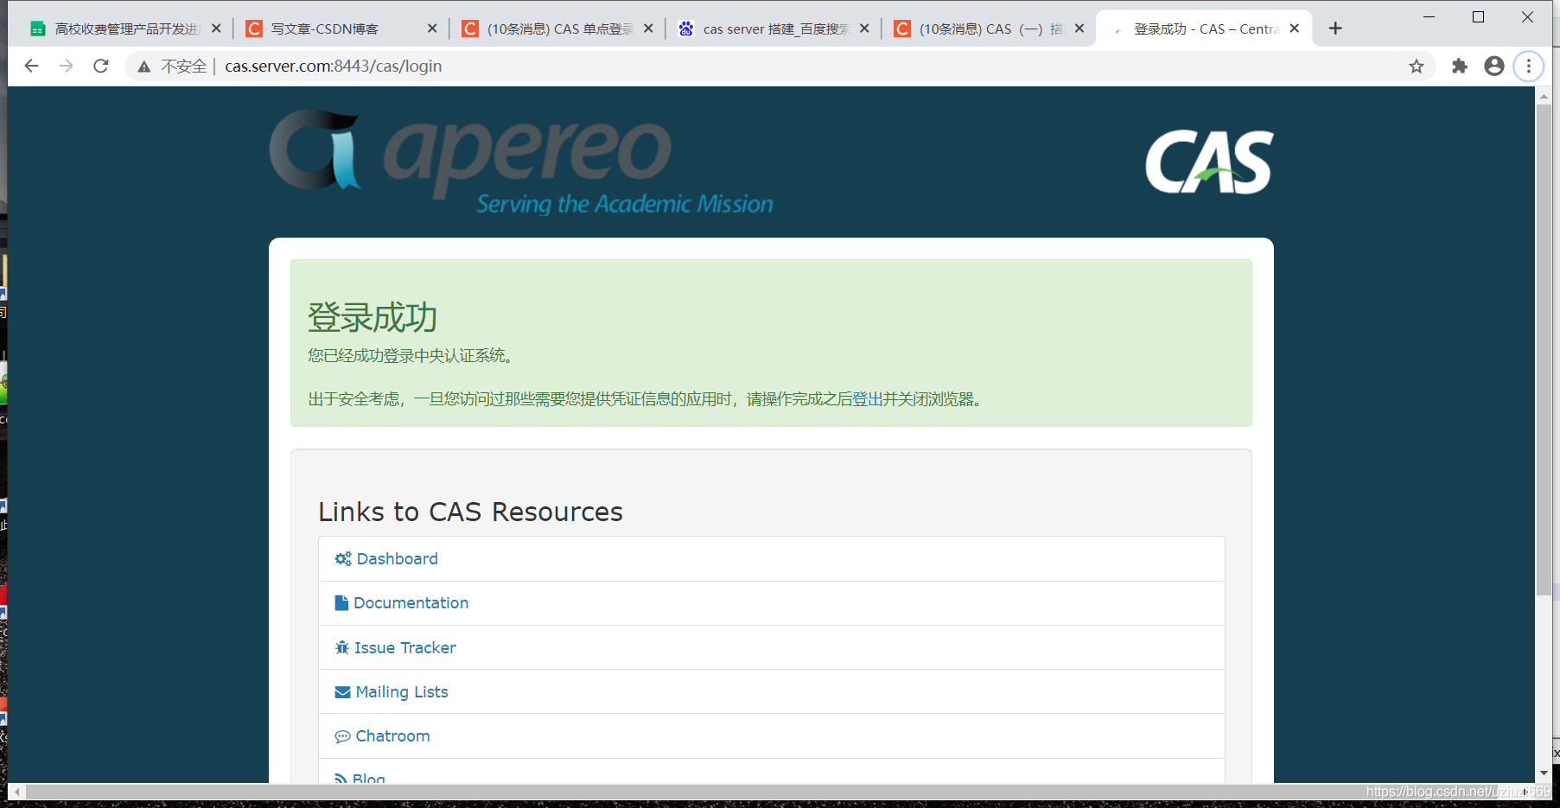Close the cas server 搭建 Baidu tab
The image size is (1560, 808).
[x=864, y=29]
